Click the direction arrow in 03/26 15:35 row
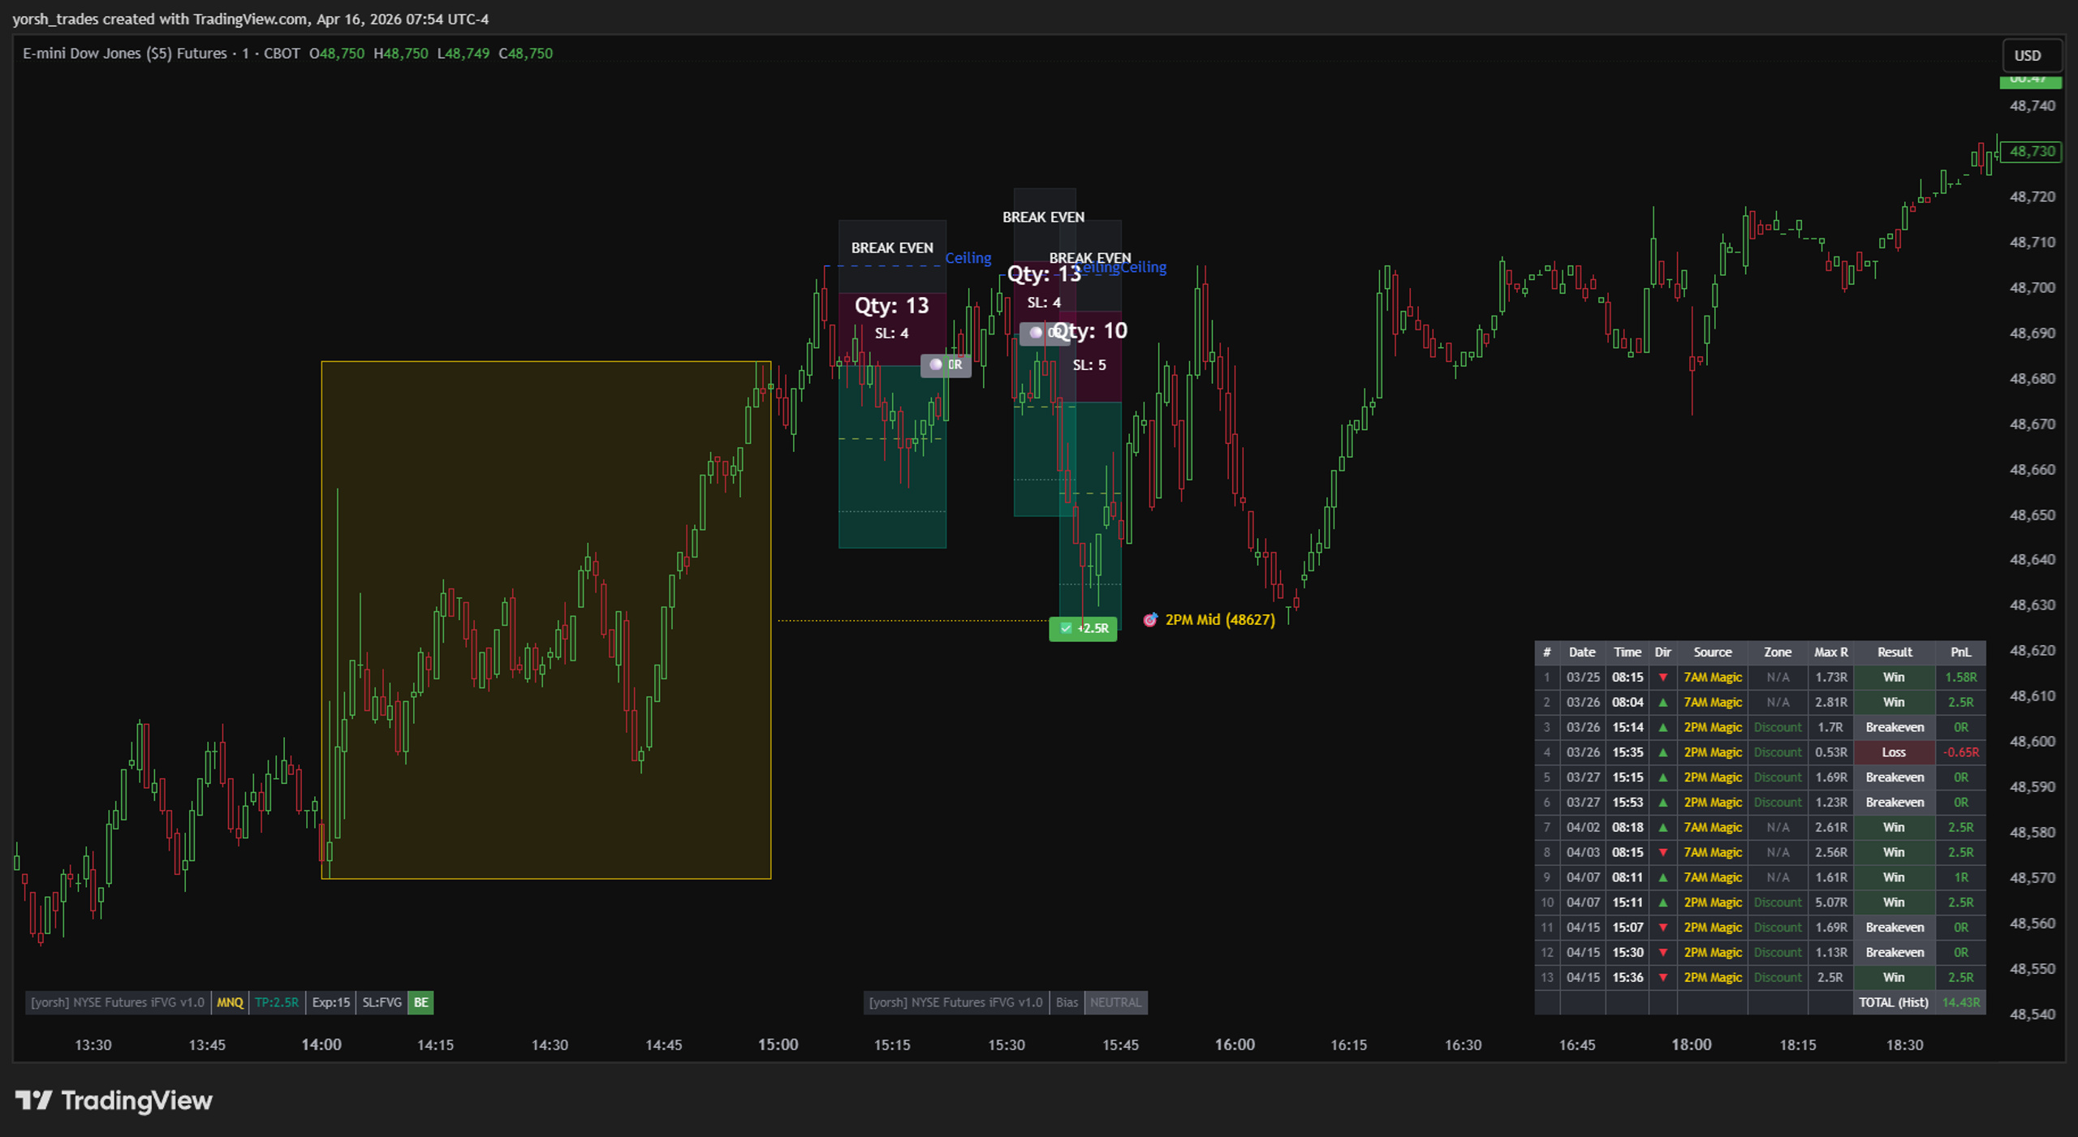Image resolution: width=2078 pixels, height=1137 pixels. click(x=1662, y=752)
